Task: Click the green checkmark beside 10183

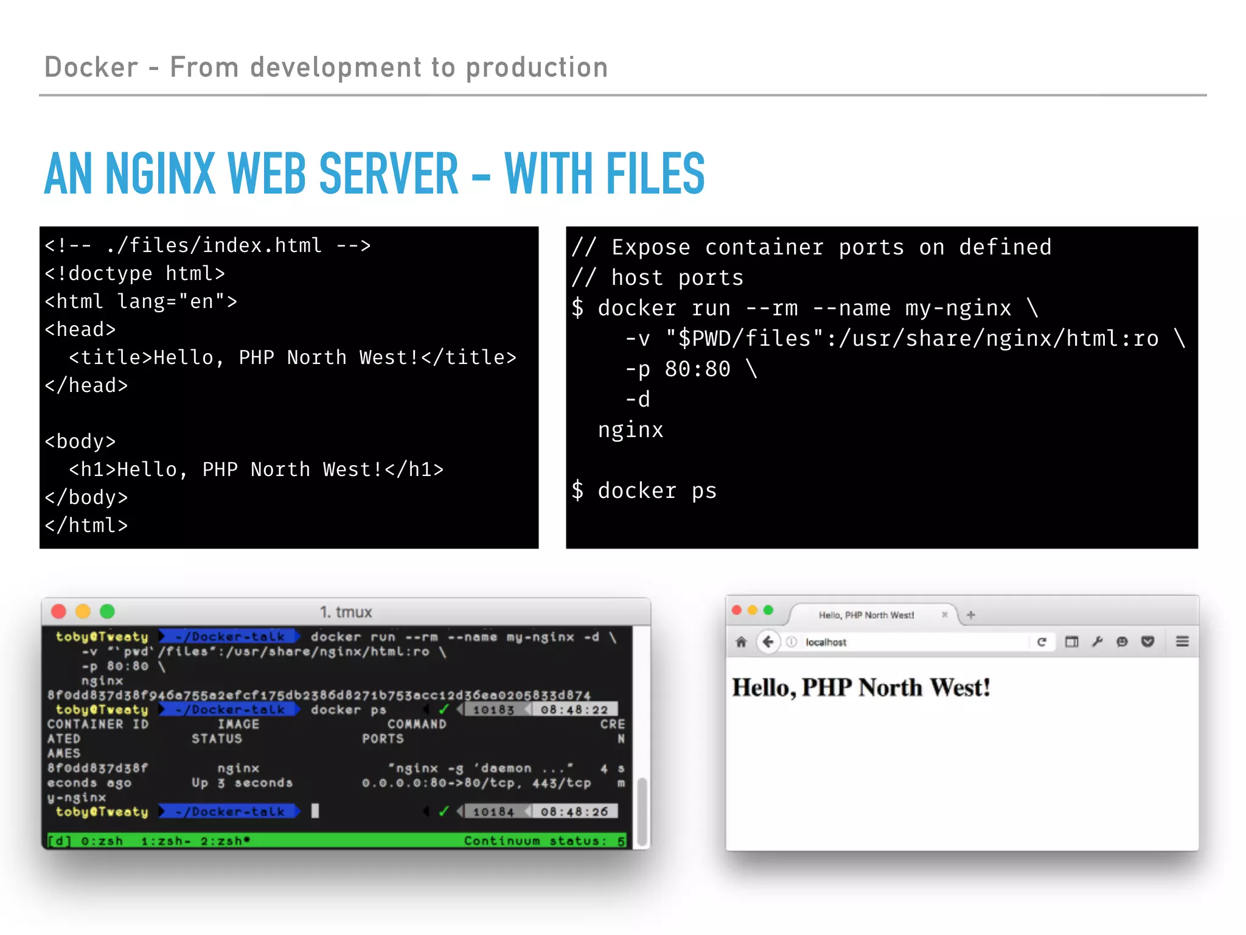Action: [x=444, y=710]
